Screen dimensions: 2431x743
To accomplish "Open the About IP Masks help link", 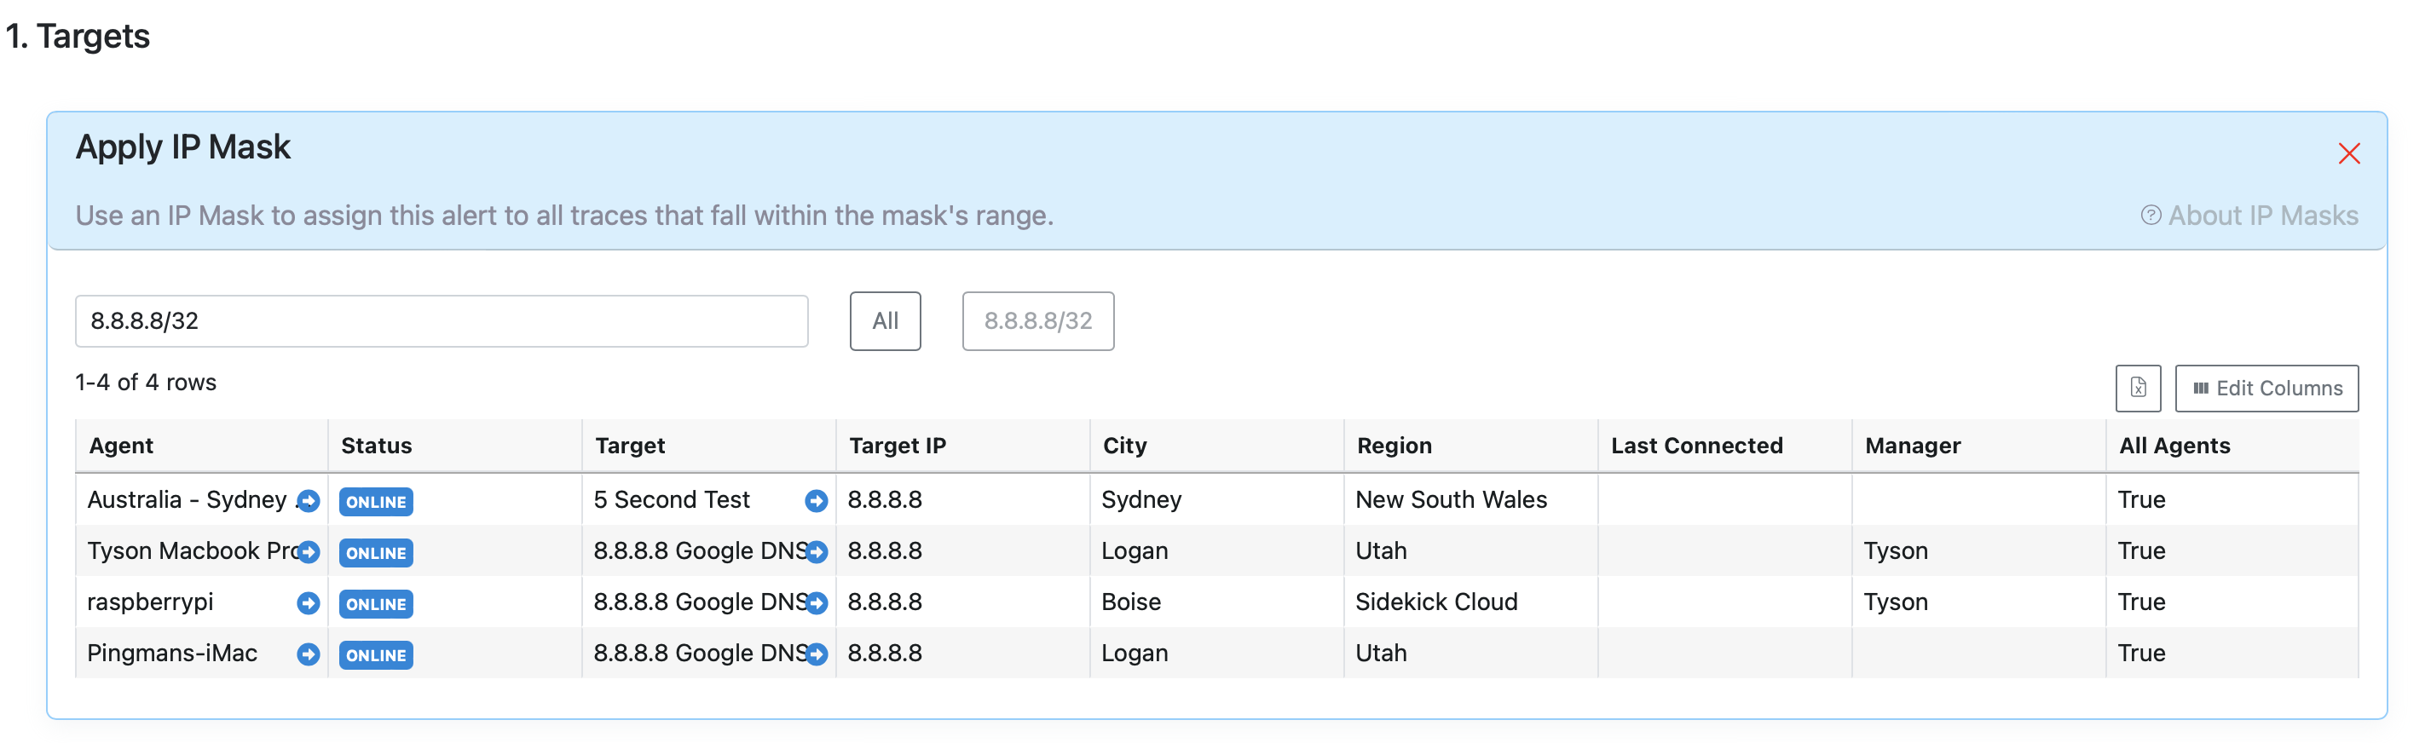I will (x=2249, y=215).
